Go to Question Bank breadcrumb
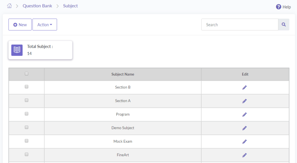Viewport: 297px width, 163px height. tap(37, 6)
